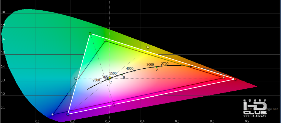281x123 pixels.
Task: Select the measured blue primary point marker
Action: click(68, 114)
